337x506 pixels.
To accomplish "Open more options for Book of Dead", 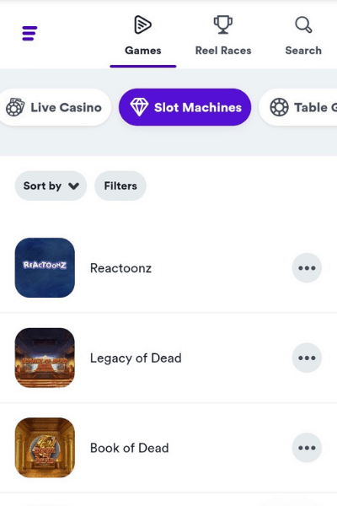I will pos(307,448).
